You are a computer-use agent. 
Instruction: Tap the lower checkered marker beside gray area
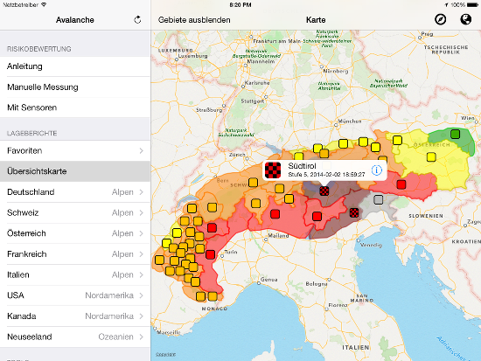pos(354,212)
